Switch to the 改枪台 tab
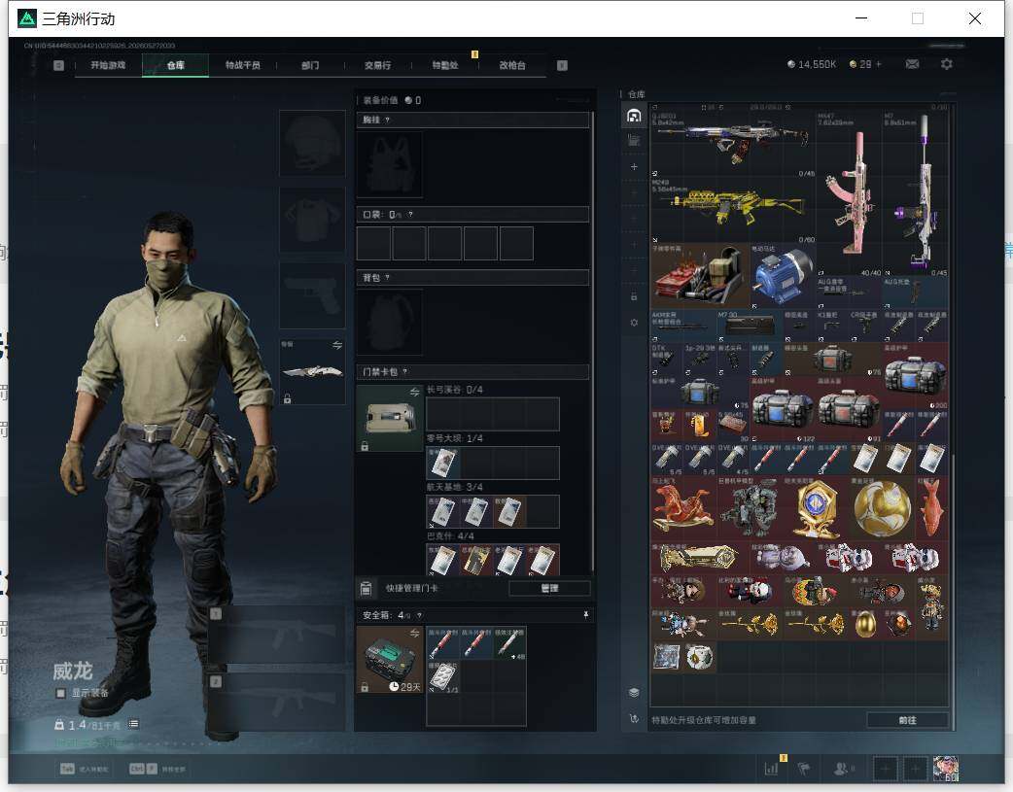Image resolution: width=1013 pixels, height=792 pixels. click(512, 65)
